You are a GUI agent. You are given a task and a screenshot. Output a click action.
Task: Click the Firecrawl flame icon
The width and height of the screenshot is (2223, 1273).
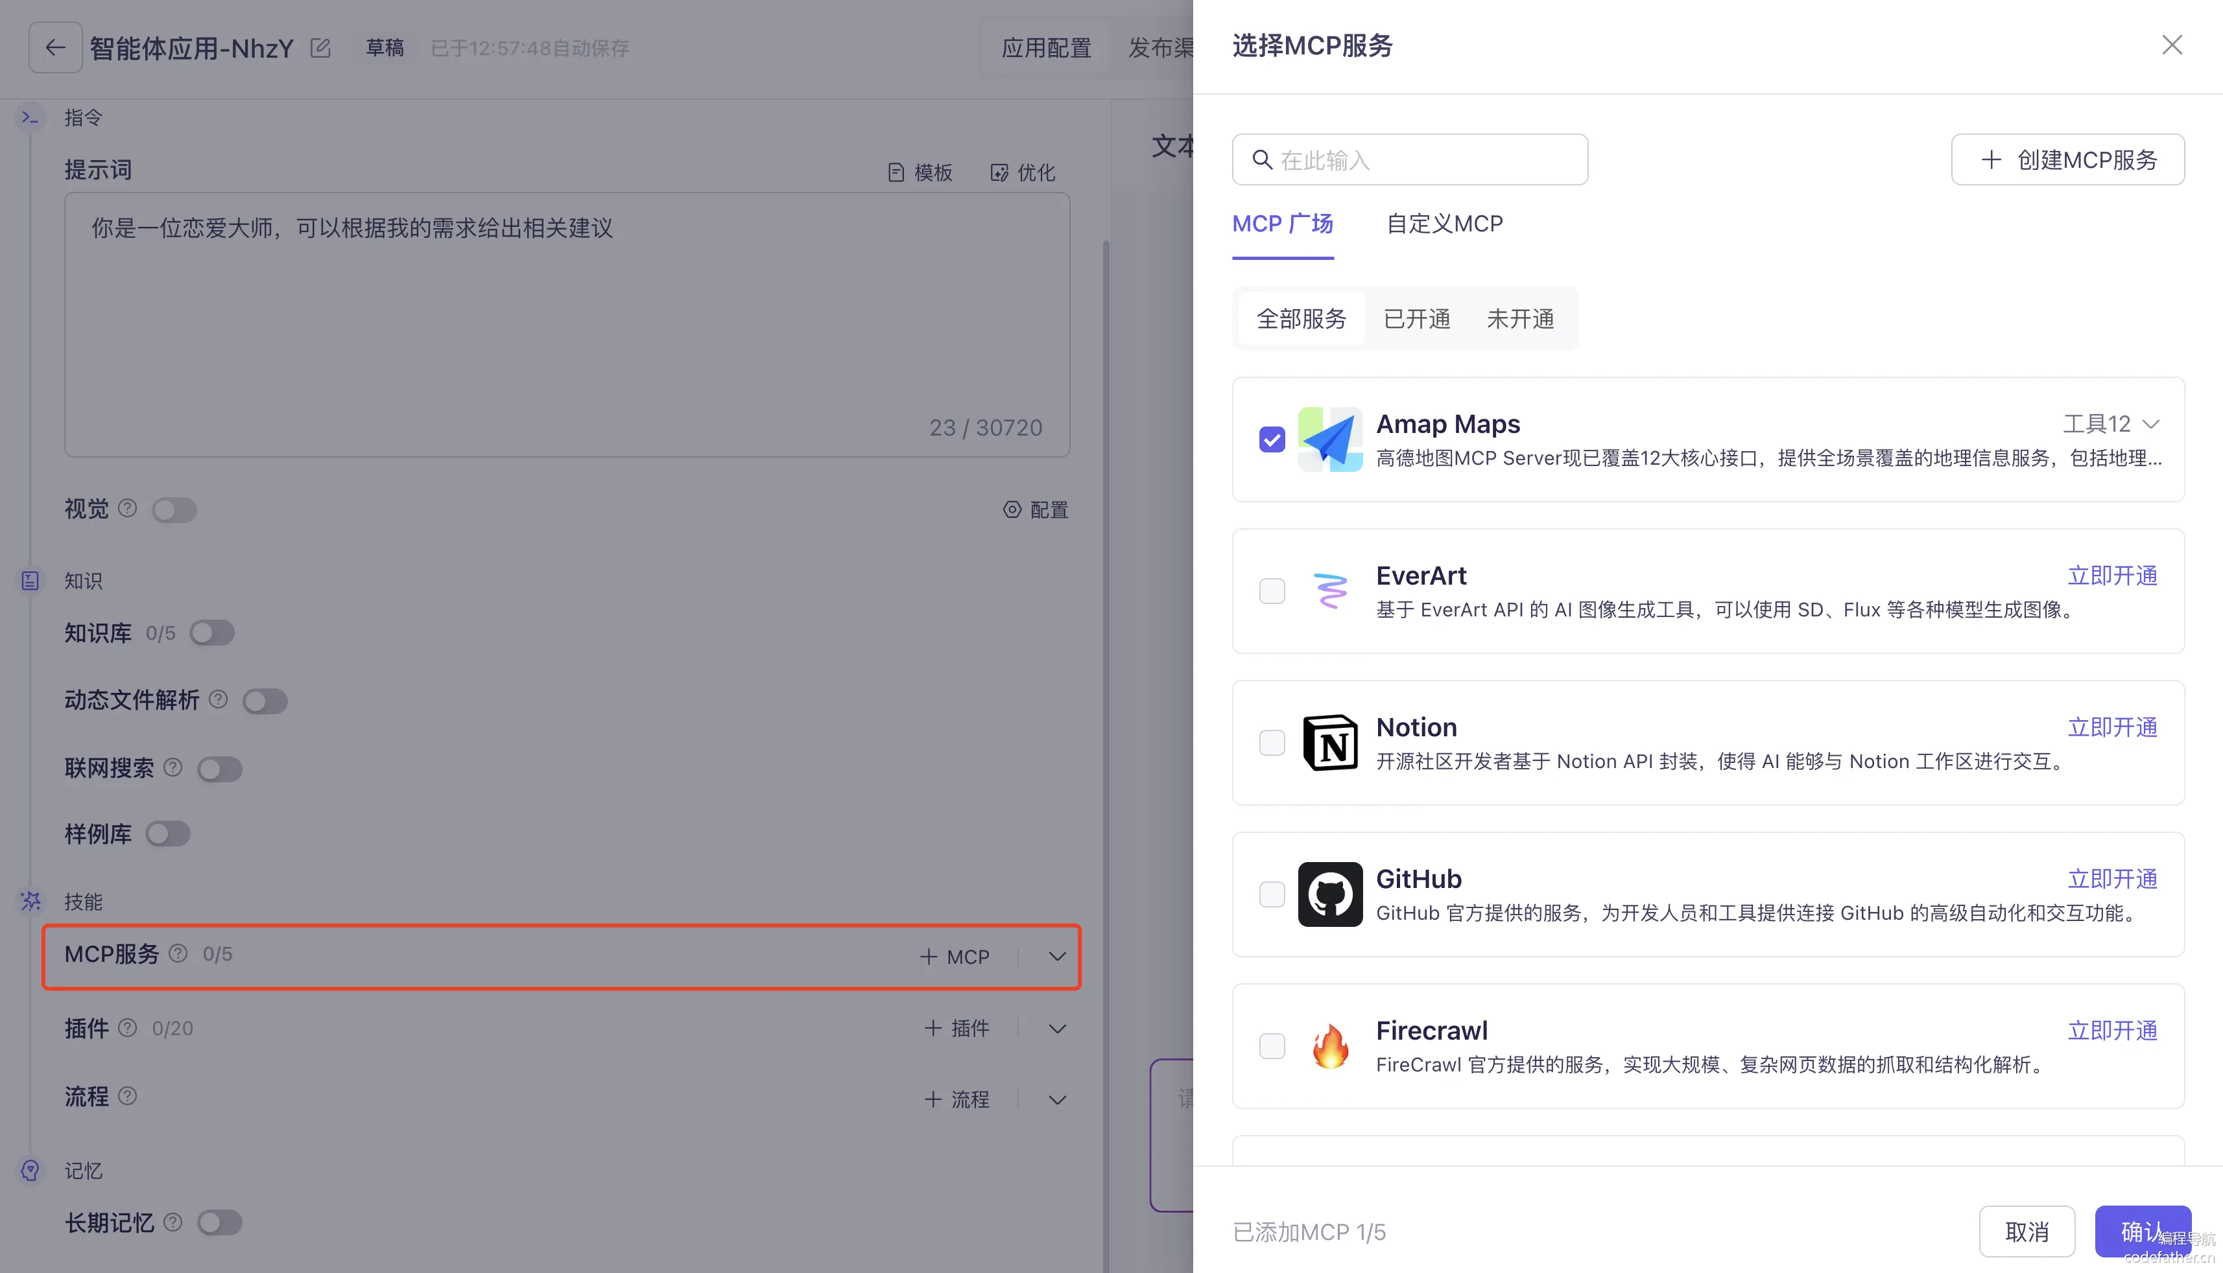(x=1329, y=1045)
